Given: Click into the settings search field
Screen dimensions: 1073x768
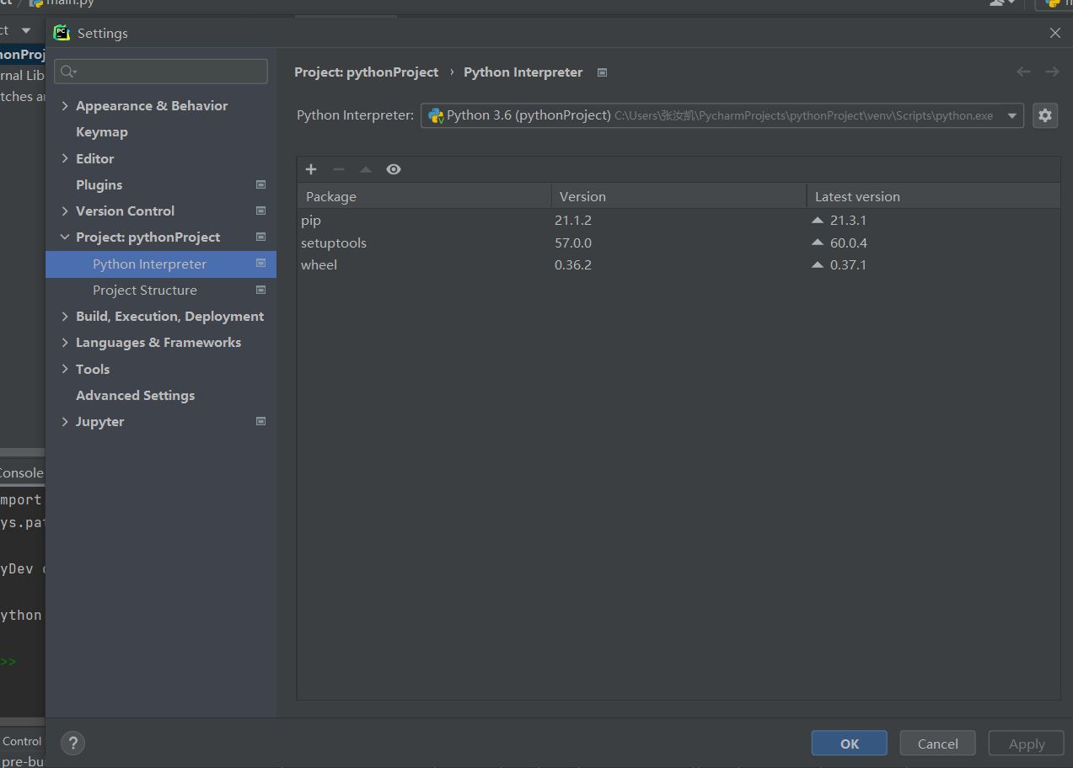Looking at the screenshot, I should (161, 72).
